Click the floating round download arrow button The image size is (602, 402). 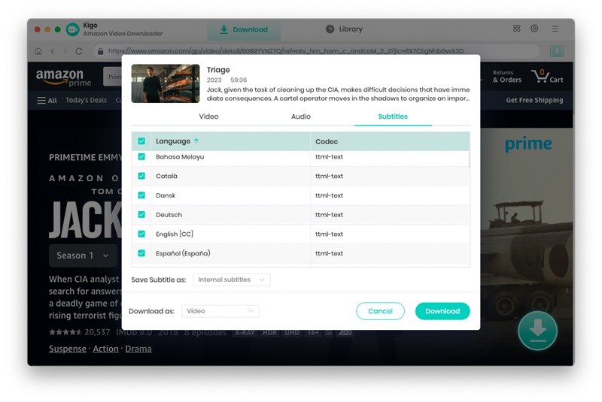click(537, 331)
